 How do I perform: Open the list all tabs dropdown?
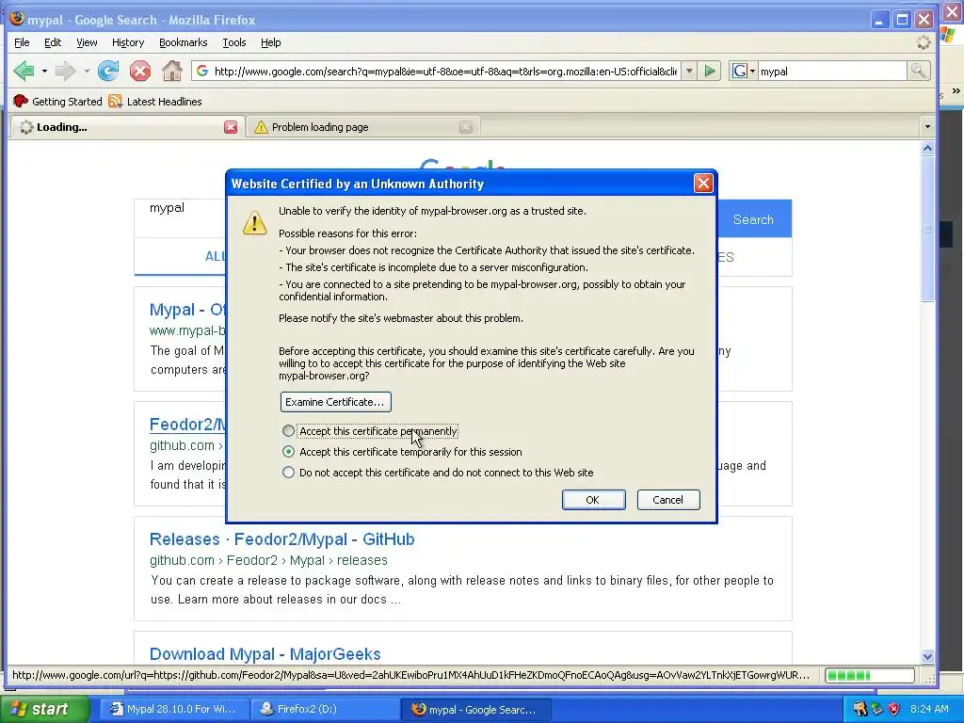point(927,127)
